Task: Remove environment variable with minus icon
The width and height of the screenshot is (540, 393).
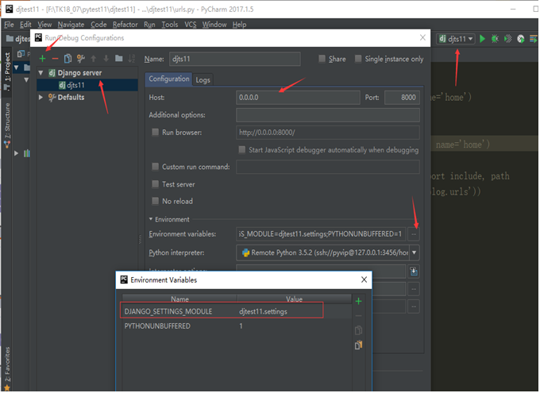Action: point(358,316)
